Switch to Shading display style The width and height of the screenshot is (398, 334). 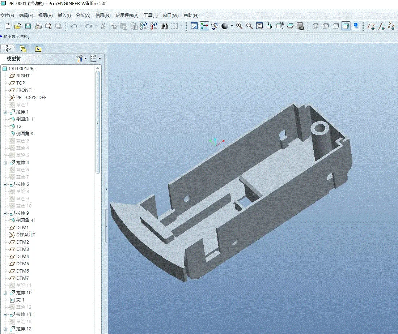[x=346, y=26]
